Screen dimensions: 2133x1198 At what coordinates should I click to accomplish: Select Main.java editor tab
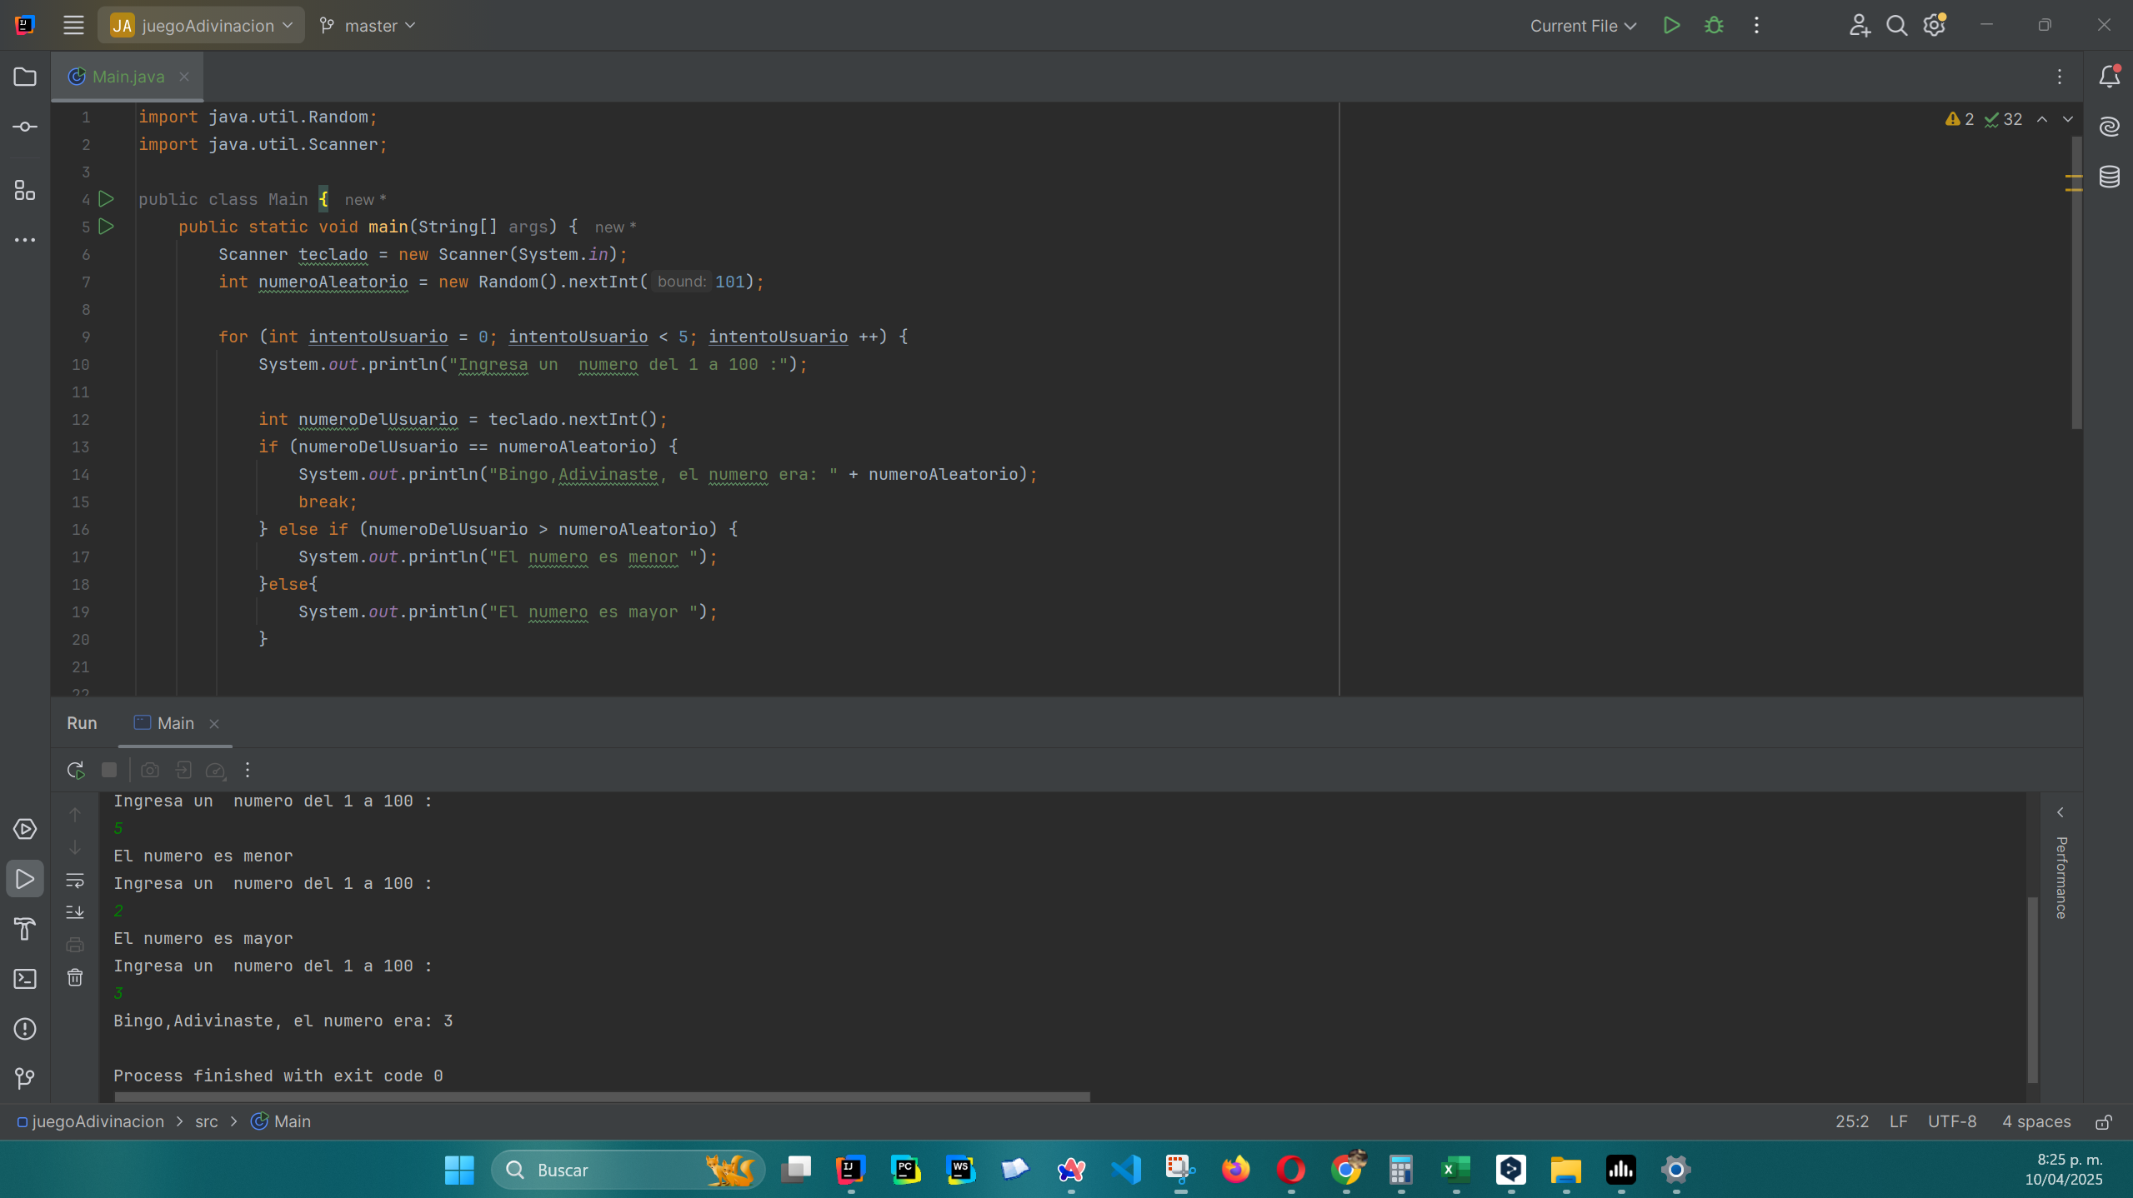tap(128, 77)
